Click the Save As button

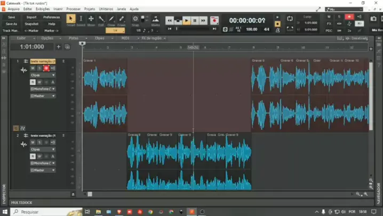pos(11,24)
